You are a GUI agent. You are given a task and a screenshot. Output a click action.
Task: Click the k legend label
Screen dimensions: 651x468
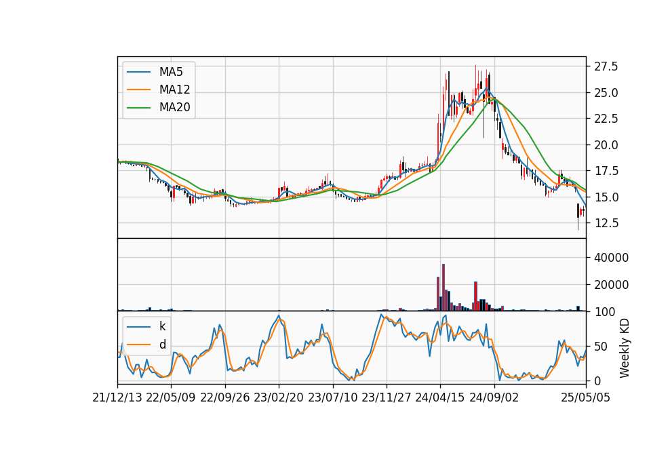pos(162,326)
